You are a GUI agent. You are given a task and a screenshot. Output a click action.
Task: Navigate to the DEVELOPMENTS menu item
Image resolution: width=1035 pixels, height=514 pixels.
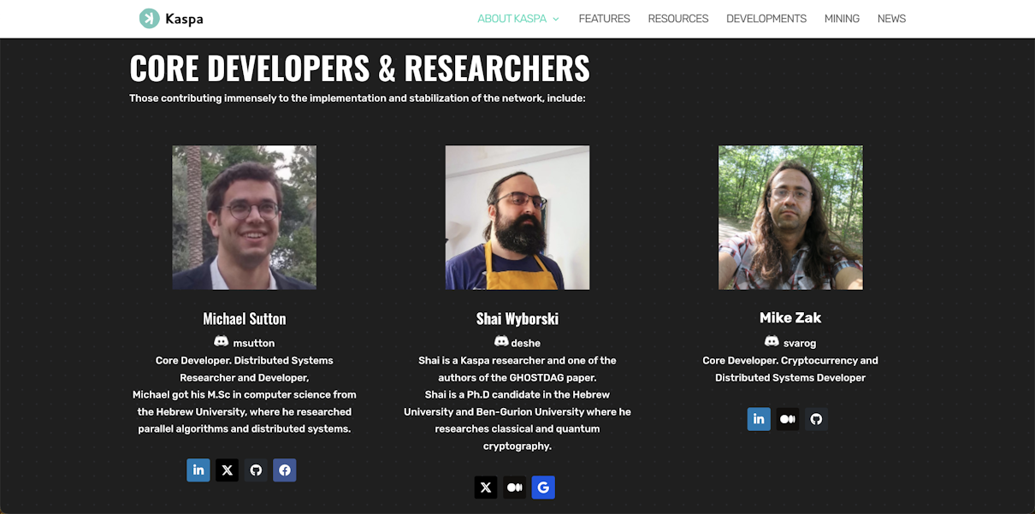(766, 19)
